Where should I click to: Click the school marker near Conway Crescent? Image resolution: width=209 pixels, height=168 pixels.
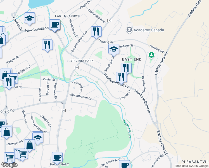(x=38, y=138)
